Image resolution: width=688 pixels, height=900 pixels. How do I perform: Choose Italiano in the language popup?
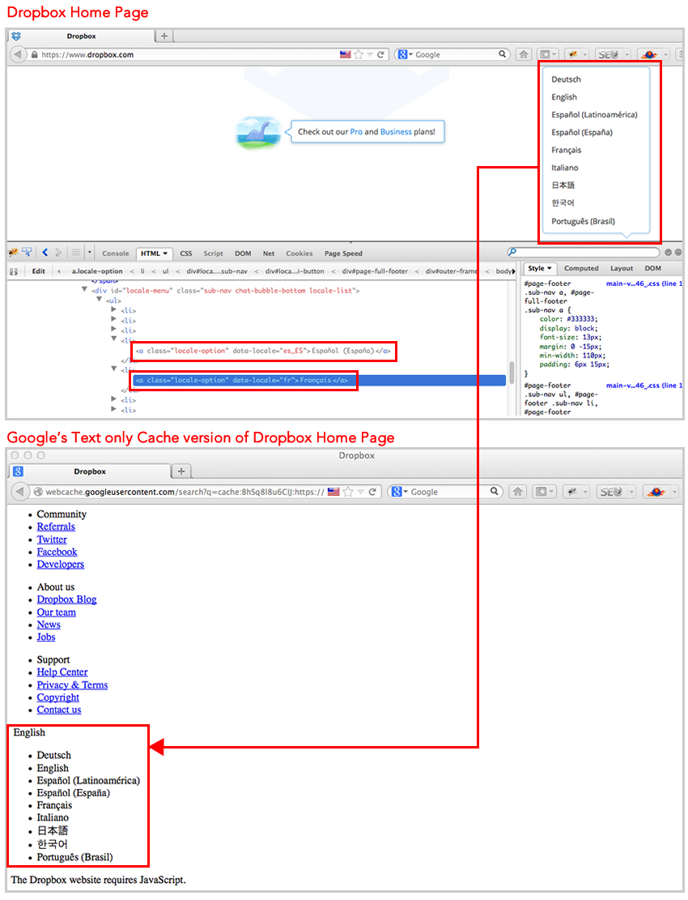[565, 168]
